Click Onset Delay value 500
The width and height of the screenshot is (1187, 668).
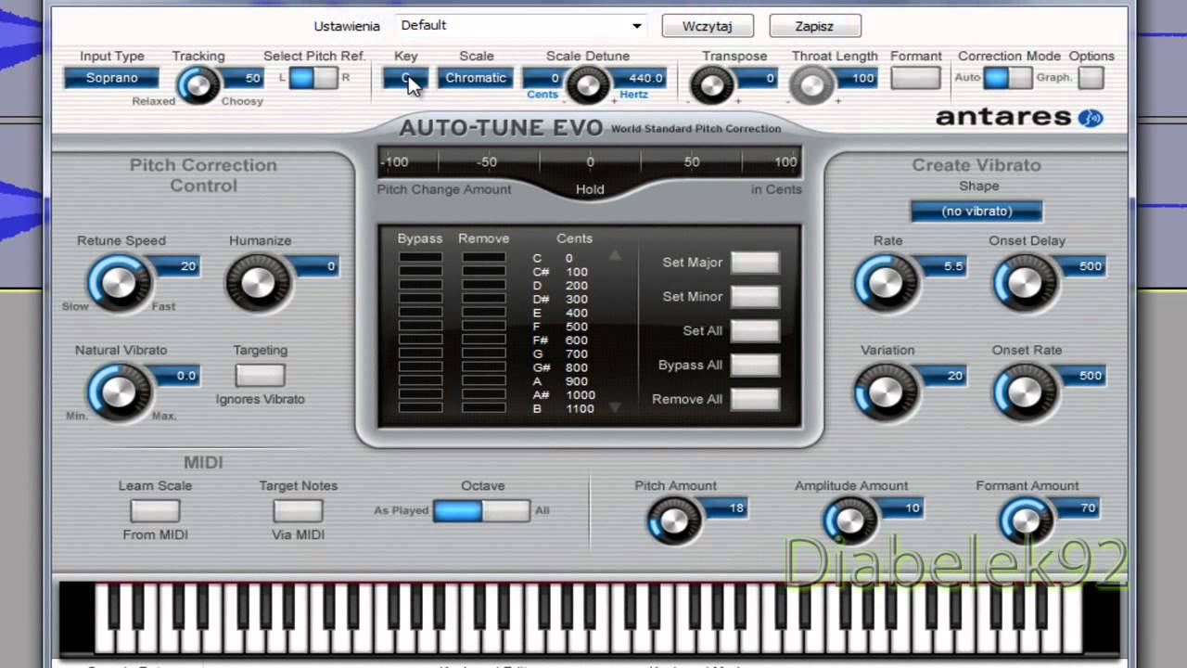pyautogui.click(x=1084, y=266)
